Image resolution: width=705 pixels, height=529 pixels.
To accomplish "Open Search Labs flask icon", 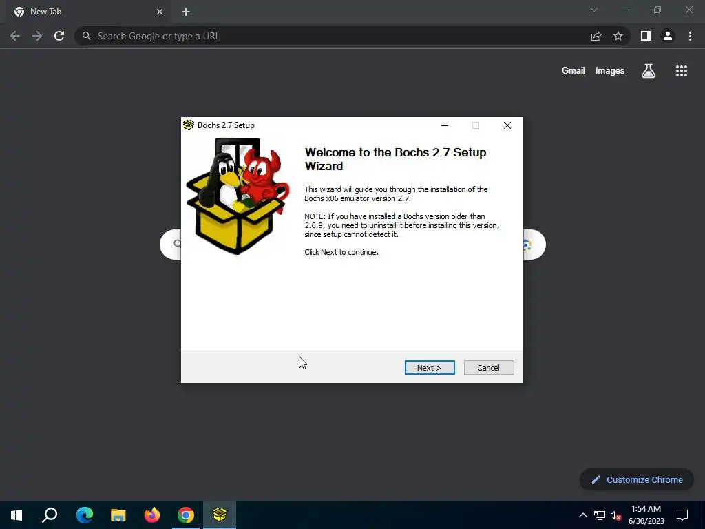I will (x=649, y=71).
